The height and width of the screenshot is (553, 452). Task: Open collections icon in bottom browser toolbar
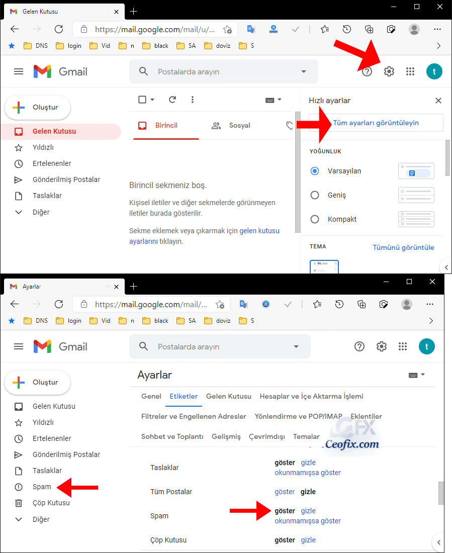361,304
